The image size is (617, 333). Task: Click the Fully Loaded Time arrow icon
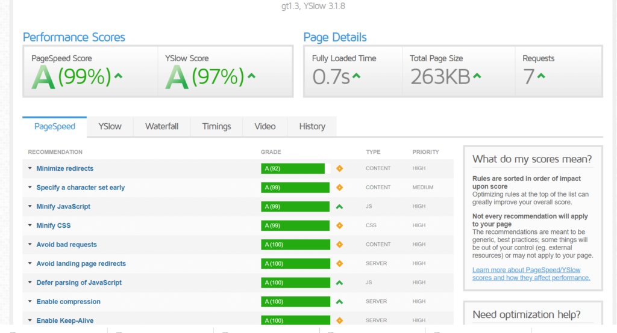356,76
